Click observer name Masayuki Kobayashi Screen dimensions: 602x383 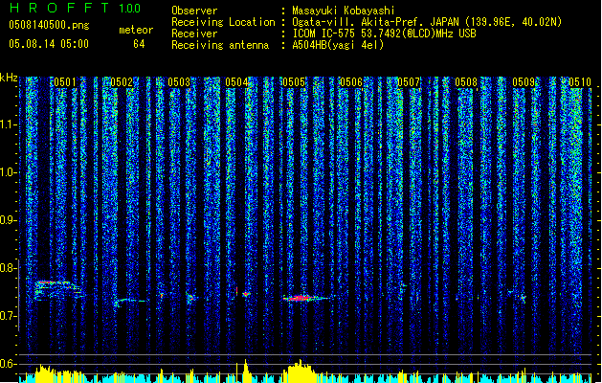(343, 11)
